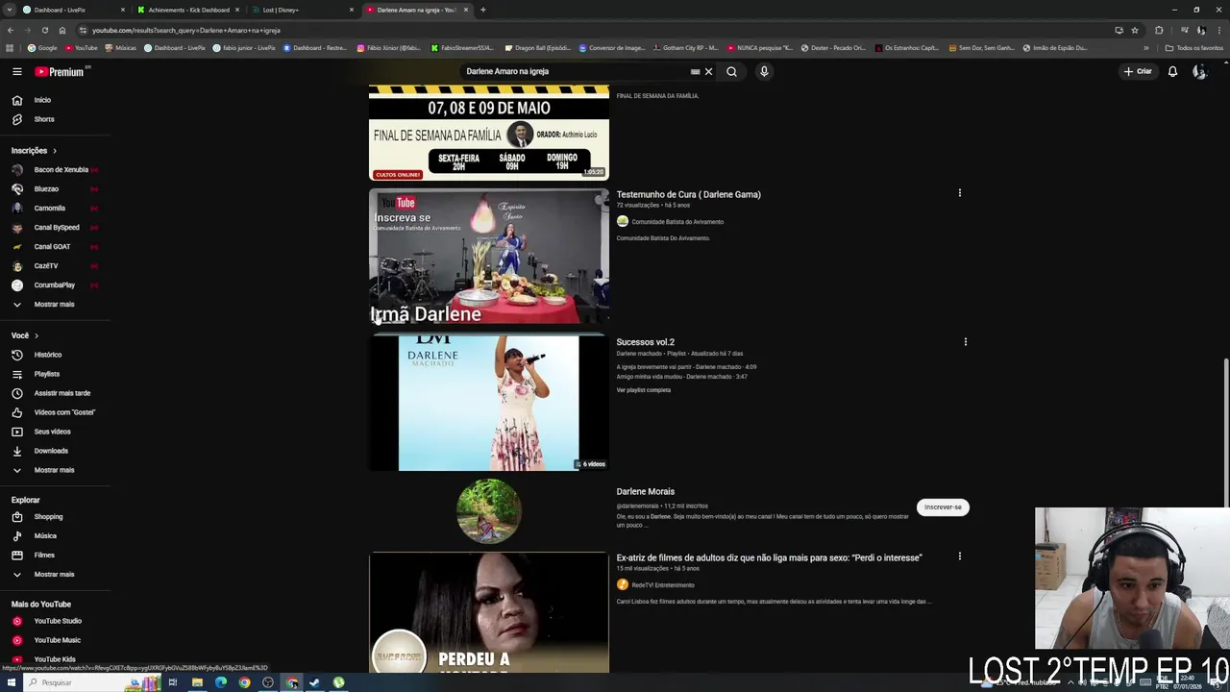Open the Windows Start button
Image resolution: width=1230 pixels, height=692 pixels.
pyautogui.click(x=11, y=682)
